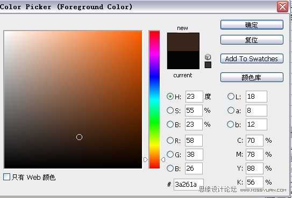Click the hue slider right arrow handle
This screenshot has height=198, width=292.
[x=163, y=159]
